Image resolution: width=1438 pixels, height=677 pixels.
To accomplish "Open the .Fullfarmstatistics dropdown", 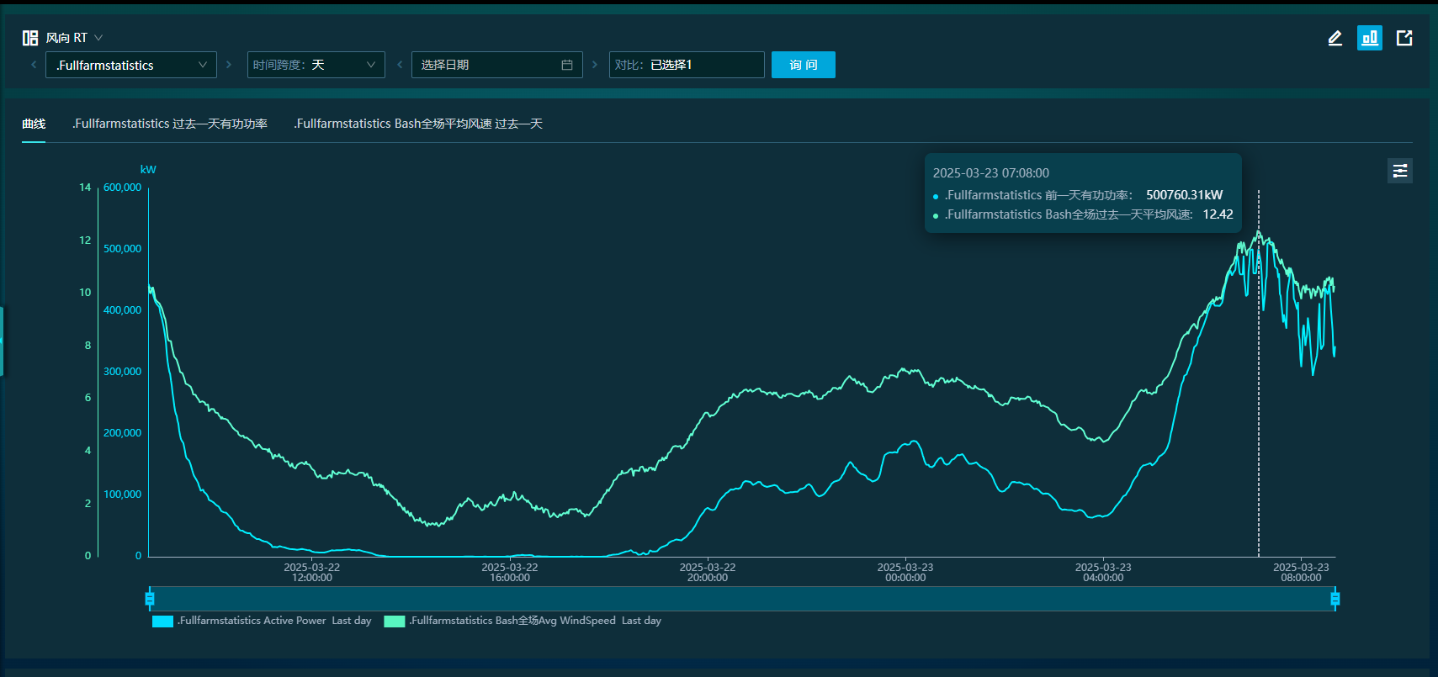I will point(131,65).
